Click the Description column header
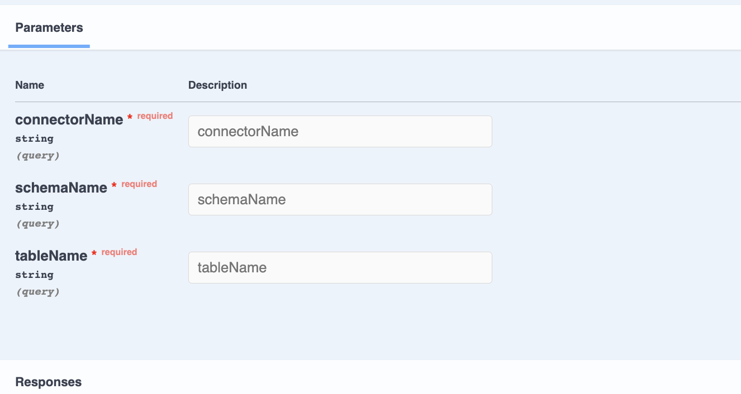 tap(217, 85)
